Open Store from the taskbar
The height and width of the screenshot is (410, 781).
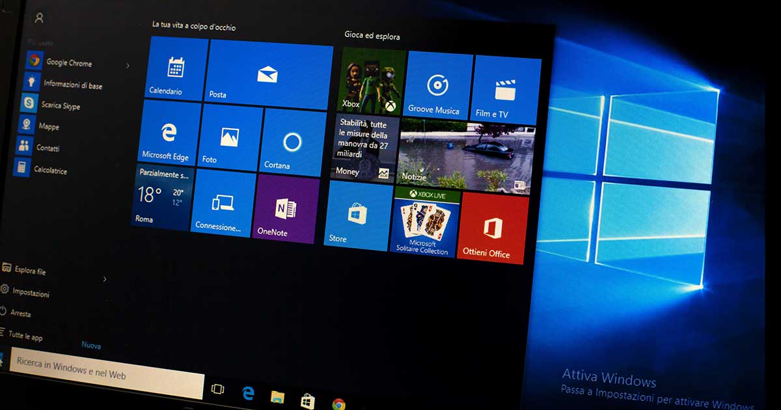[x=308, y=400]
